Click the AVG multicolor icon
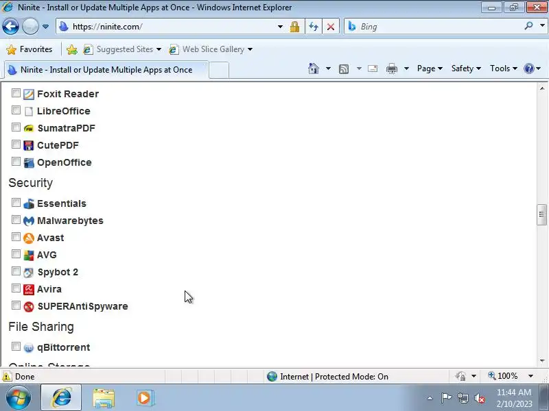This screenshot has width=549, height=411. 29,255
